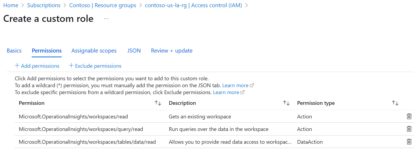Open the Assignable scopes tab
The image size is (414, 152).
pos(94,51)
